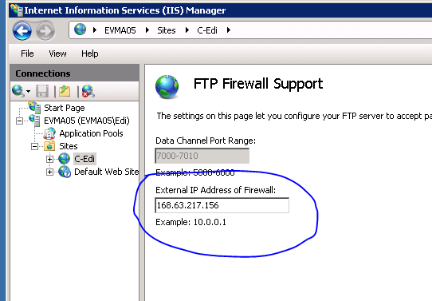Image resolution: width=432 pixels, height=301 pixels.
Task: Open the View menu
Action: click(x=57, y=53)
